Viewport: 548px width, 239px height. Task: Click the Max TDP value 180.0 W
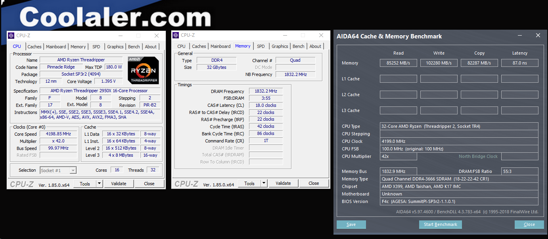pyautogui.click(x=114, y=67)
